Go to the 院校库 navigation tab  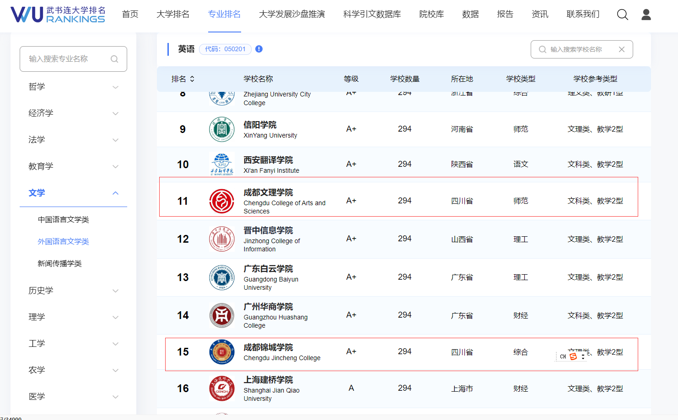tap(431, 14)
